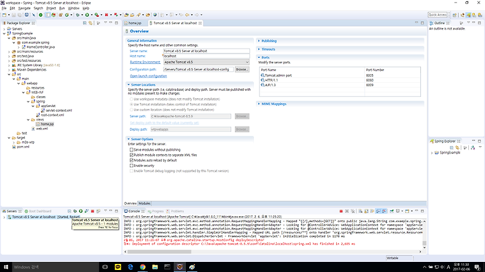This screenshot has height=272, width=485.
Task: Open the Boot Dashboard tab
Action: 38,211
